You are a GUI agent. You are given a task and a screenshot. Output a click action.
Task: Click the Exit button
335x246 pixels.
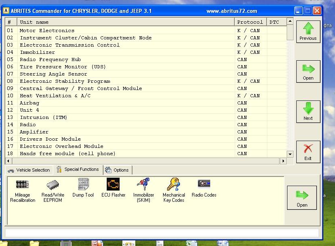click(308, 152)
